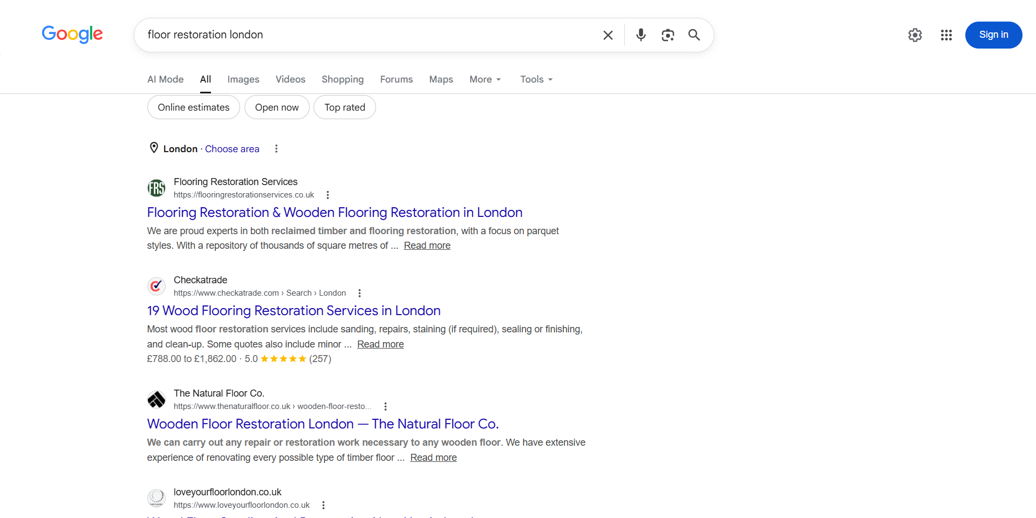Open the Maps tab
The width and height of the screenshot is (1036, 518).
(441, 79)
